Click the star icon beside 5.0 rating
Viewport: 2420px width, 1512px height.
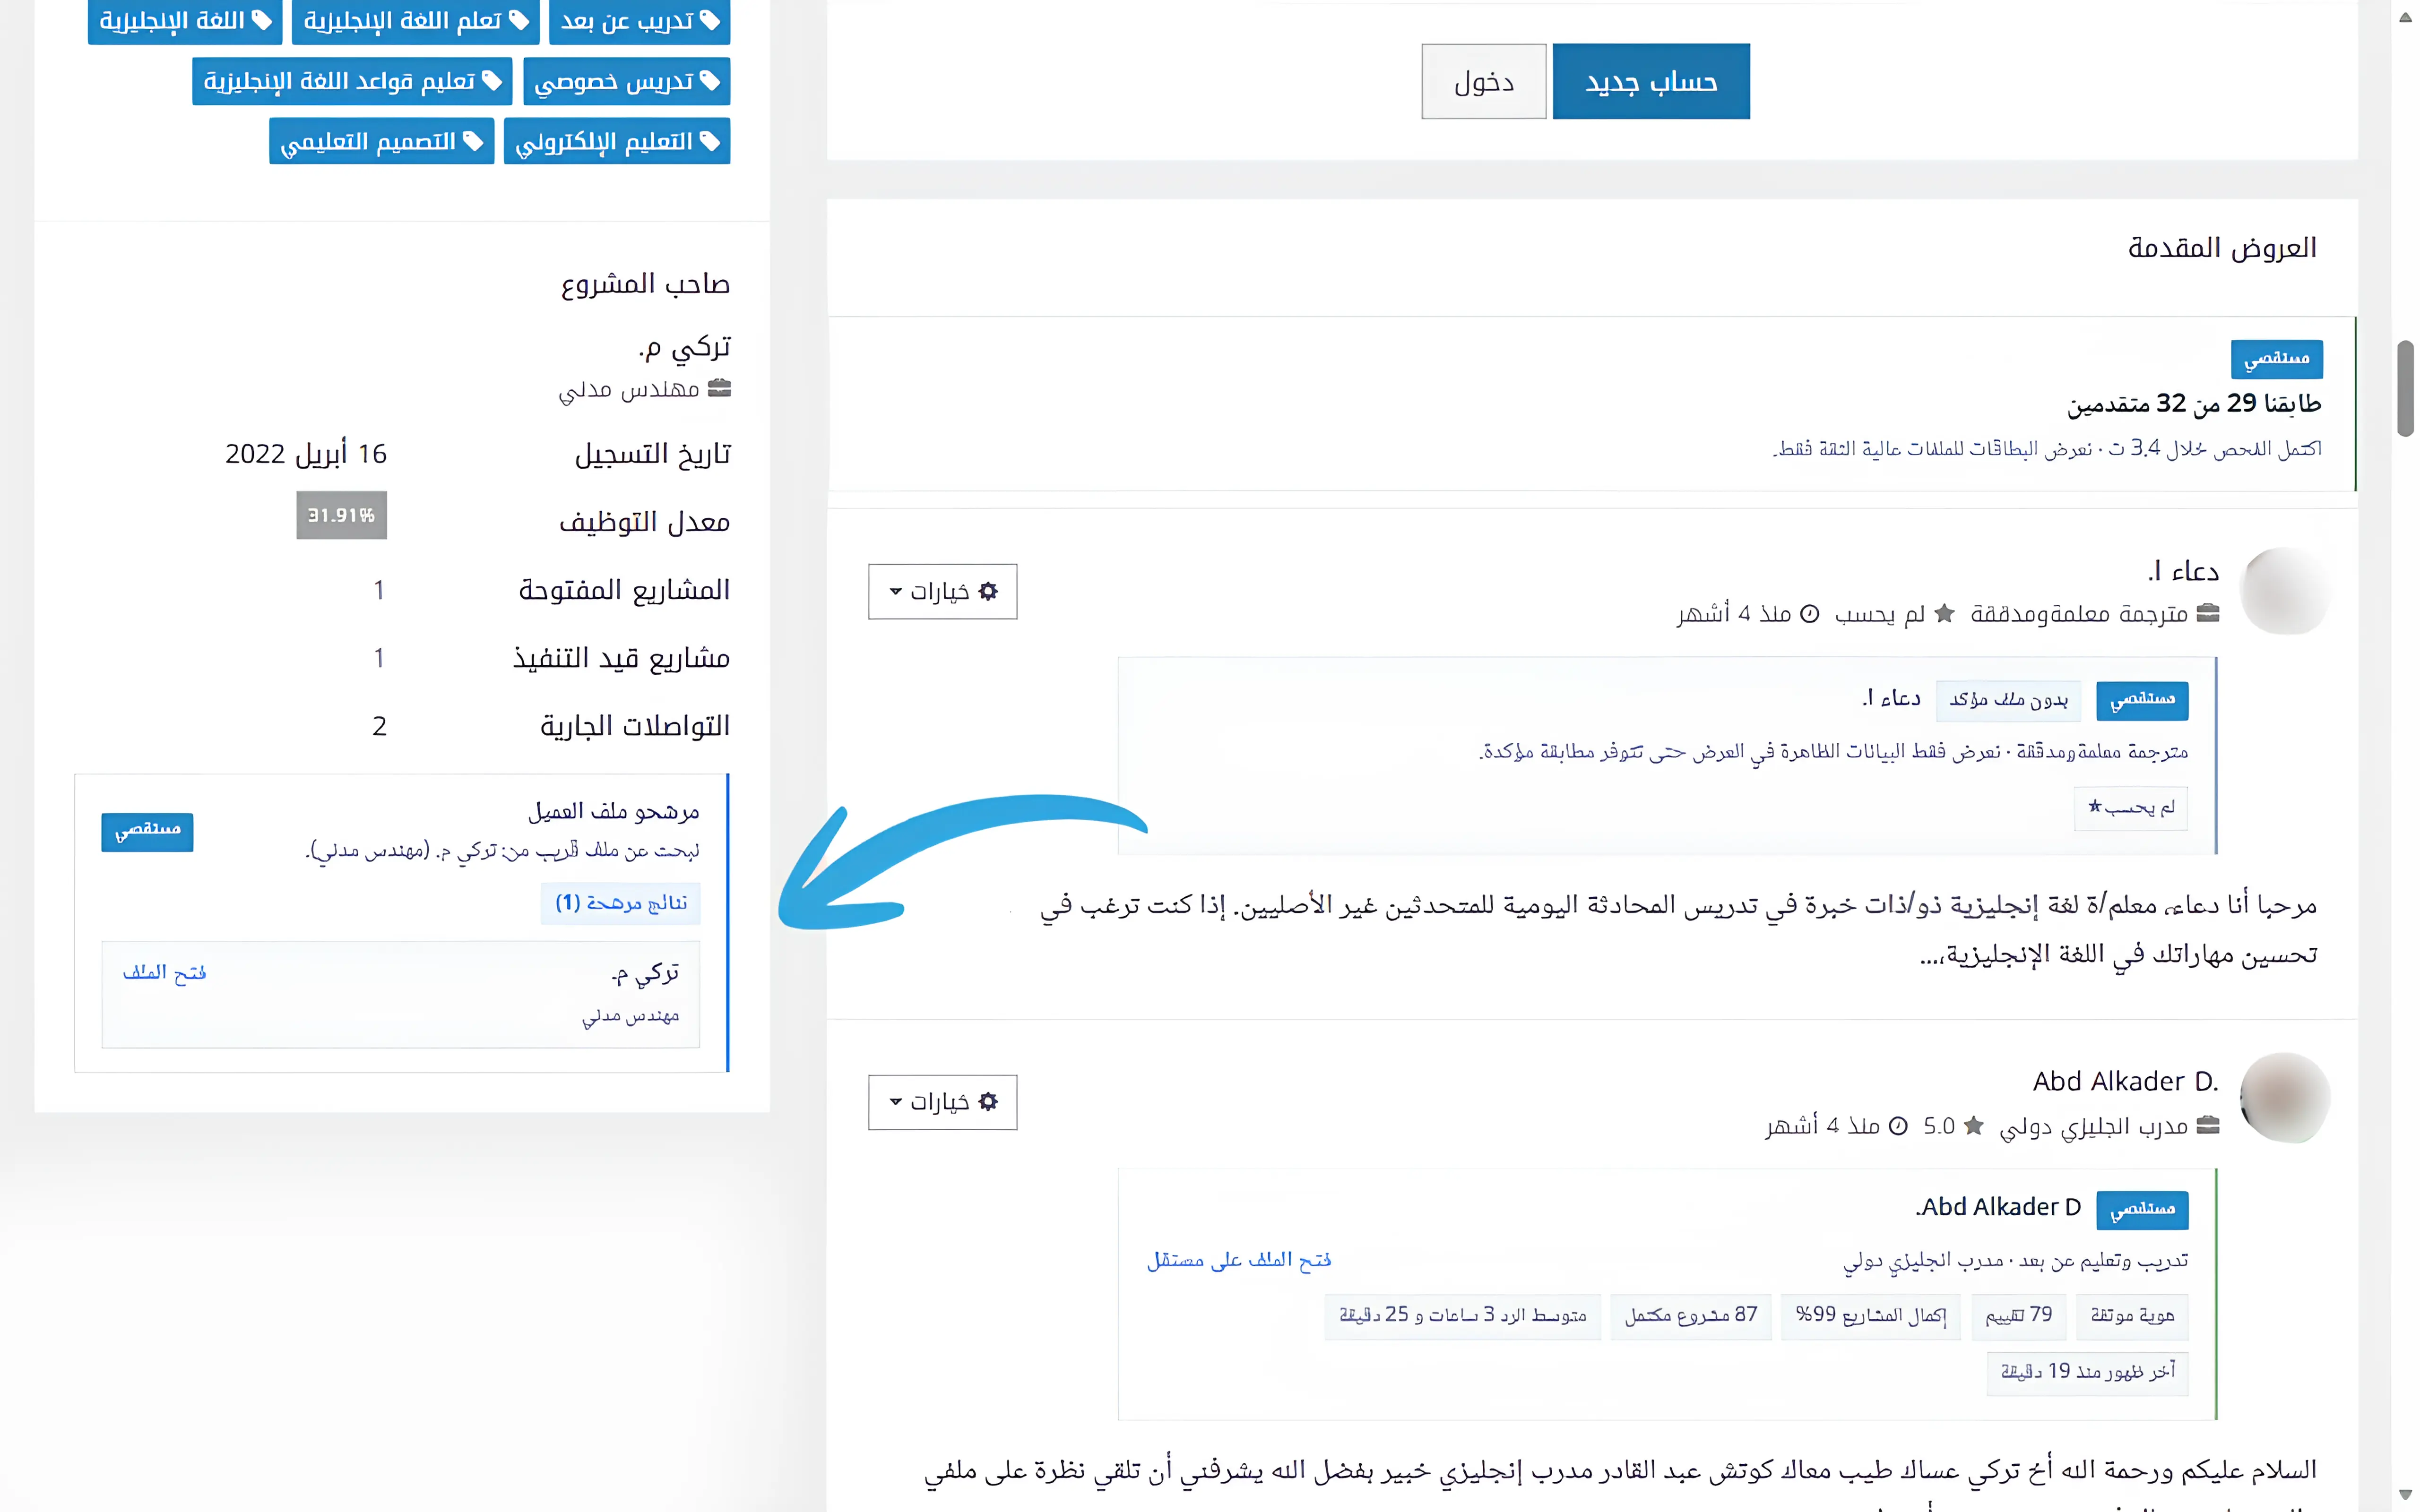pos(1973,1126)
